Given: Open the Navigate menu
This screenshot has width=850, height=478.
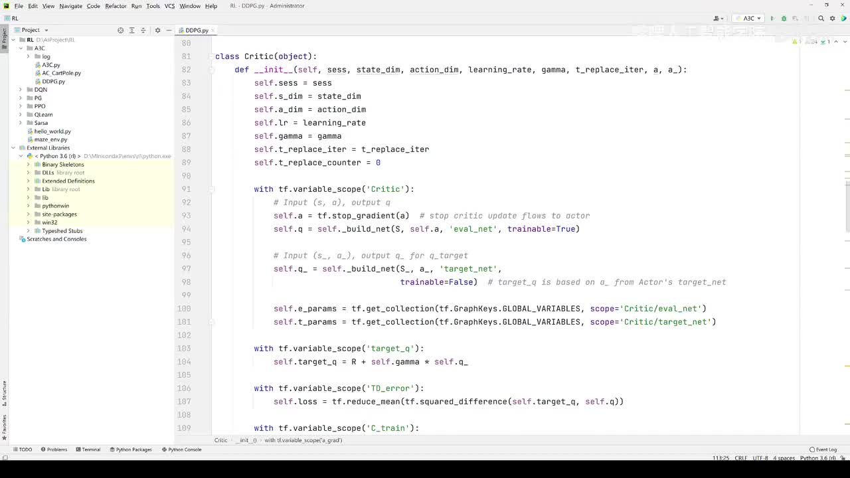Looking at the screenshot, I should point(70,6).
